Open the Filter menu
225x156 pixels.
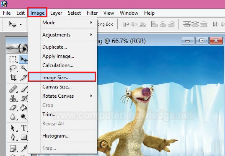[x=92, y=13]
